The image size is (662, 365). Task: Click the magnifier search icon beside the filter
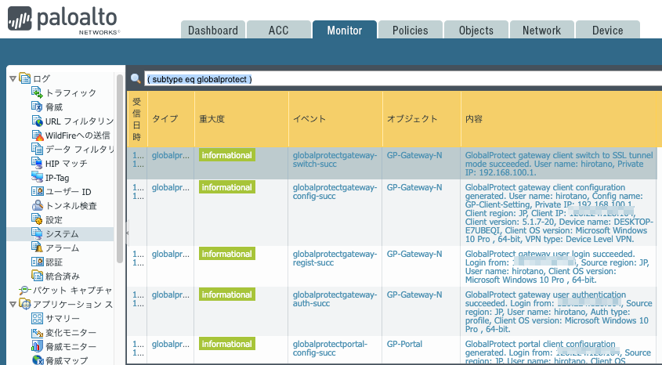[136, 78]
